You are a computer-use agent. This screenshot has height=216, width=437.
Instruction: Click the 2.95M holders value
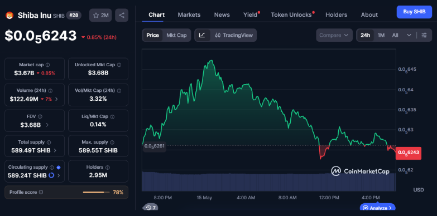tap(98, 175)
